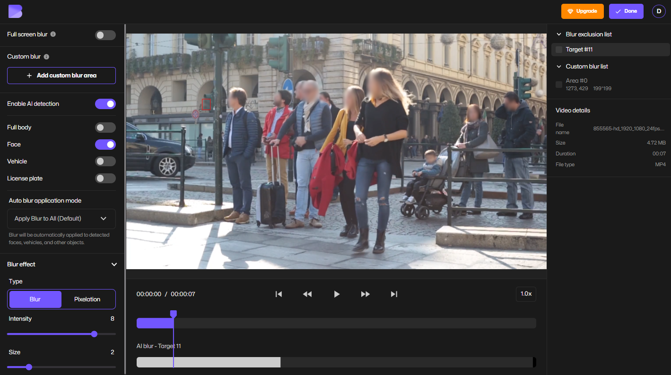Image resolution: width=671 pixels, height=375 pixels.
Task: Open the profile avatar menu labeled D
Action: (659, 11)
